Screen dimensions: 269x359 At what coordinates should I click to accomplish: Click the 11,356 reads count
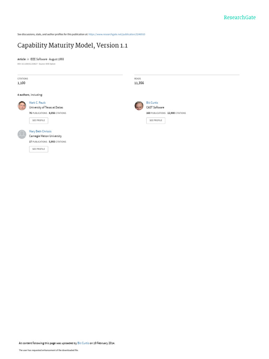(139, 83)
